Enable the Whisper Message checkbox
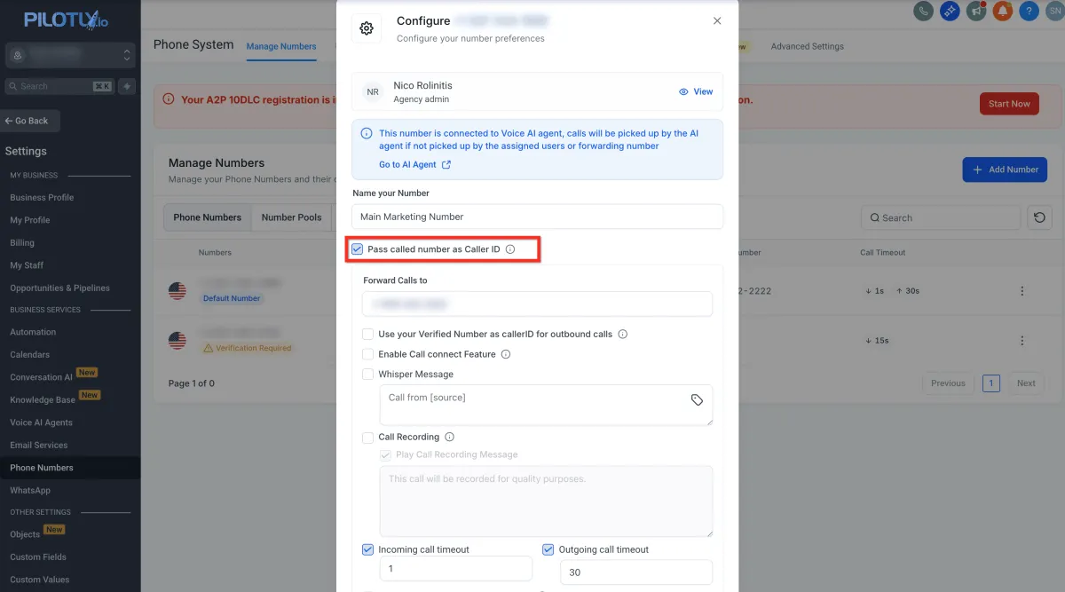1065x592 pixels. click(x=367, y=375)
